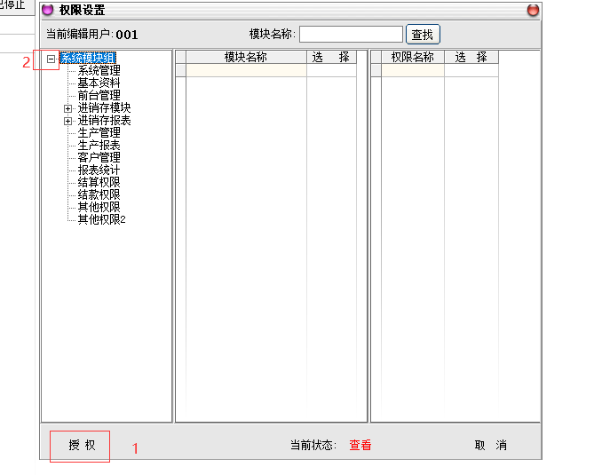Select 前台管理 in the module tree

pos(99,95)
